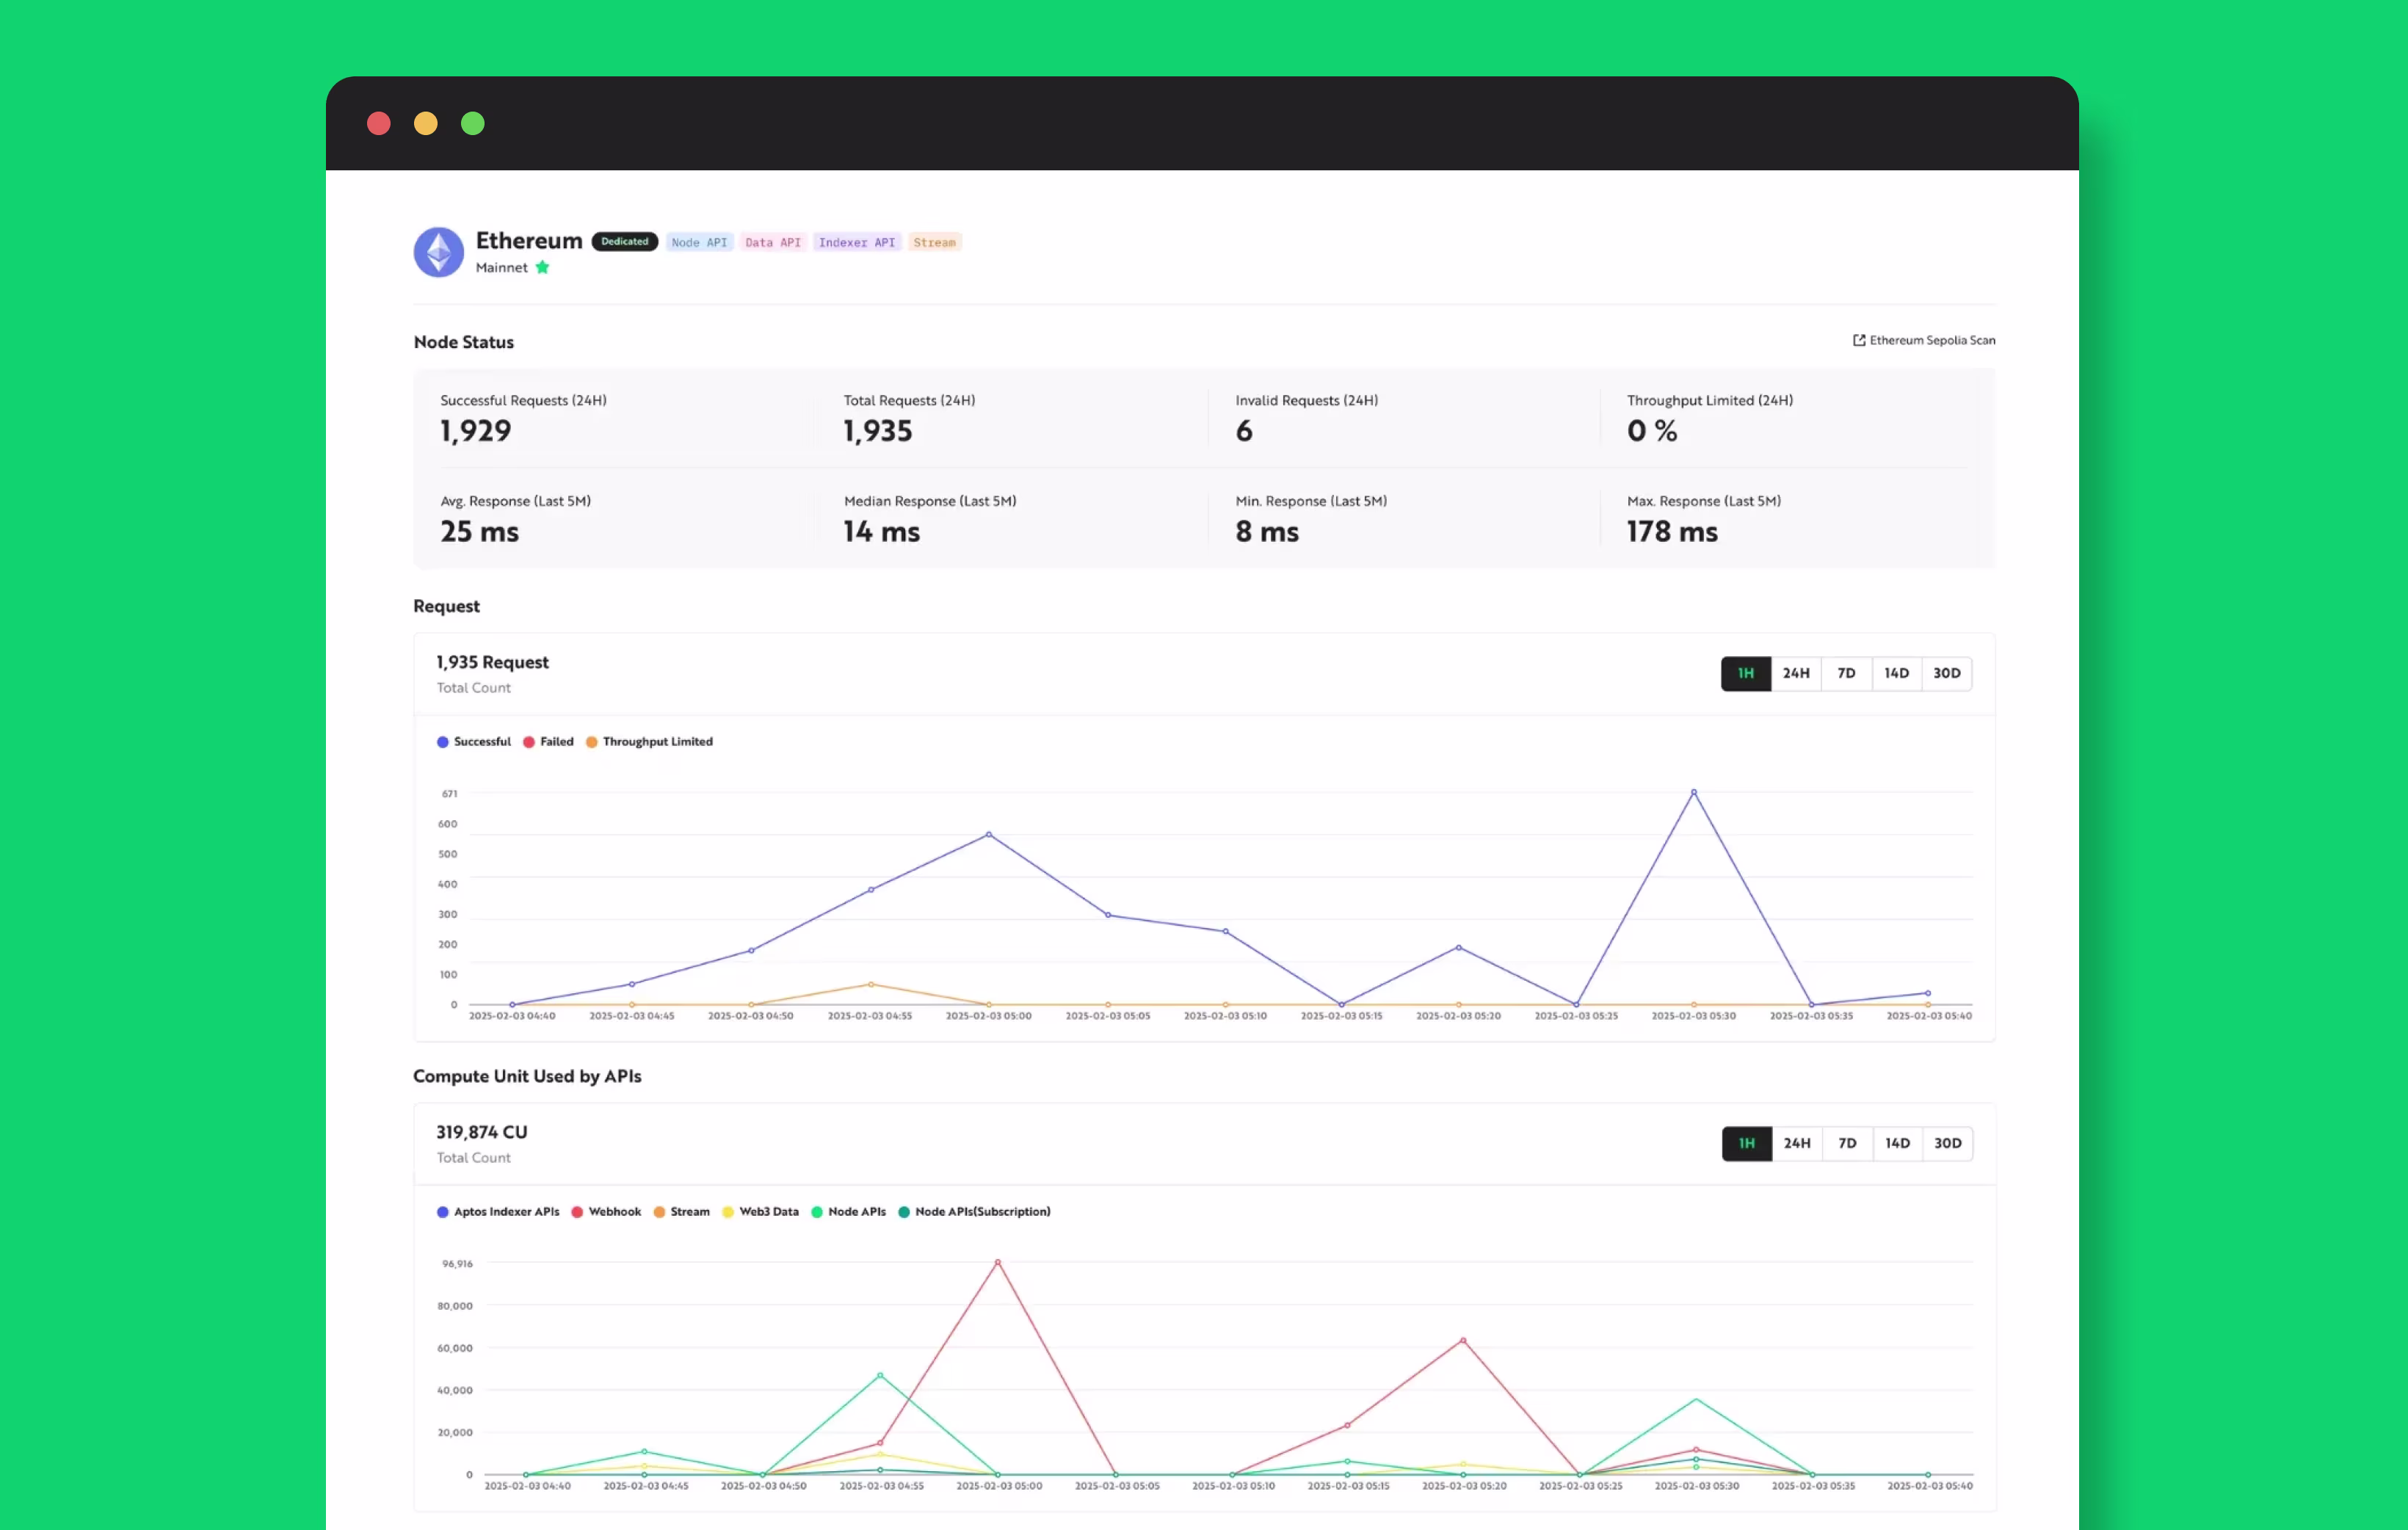Click the peak data point at 05:30 in Request chart
The height and width of the screenshot is (1530, 2408).
tap(1693, 792)
